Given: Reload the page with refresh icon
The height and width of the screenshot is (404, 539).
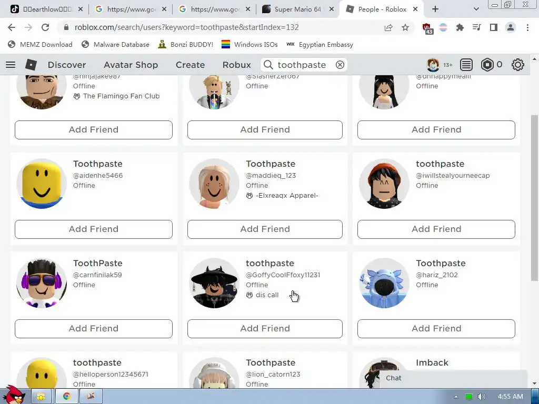Looking at the screenshot, I should [45, 27].
